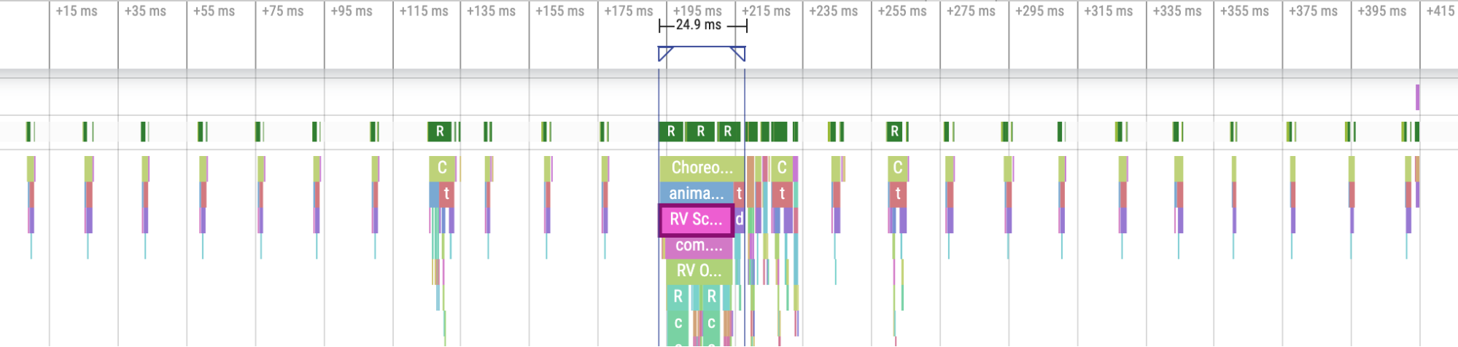Click the right handle of the 24.9 ms selection
This screenshot has height=347, width=1458.
(x=739, y=53)
